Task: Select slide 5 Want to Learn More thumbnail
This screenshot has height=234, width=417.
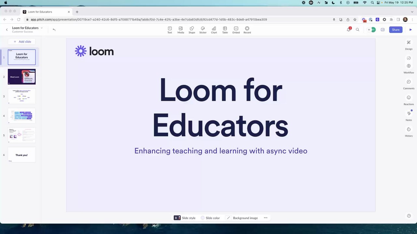Action: click(22, 135)
